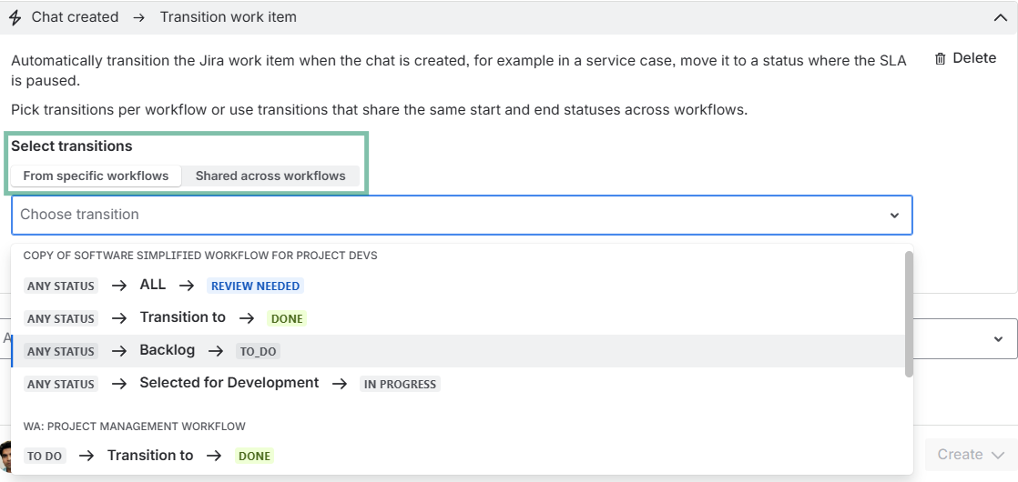Click the lightning bolt automation icon
The image size is (1018, 482).
tap(15, 18)
